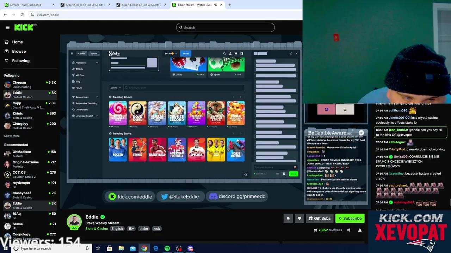Next arrow for Trending Sports carousel
This screenshot has width=451, height=253.
pos(241,134)
